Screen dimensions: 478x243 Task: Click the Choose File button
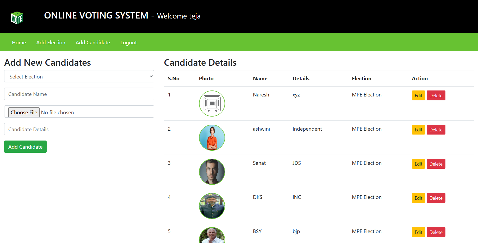coord(24,112)
